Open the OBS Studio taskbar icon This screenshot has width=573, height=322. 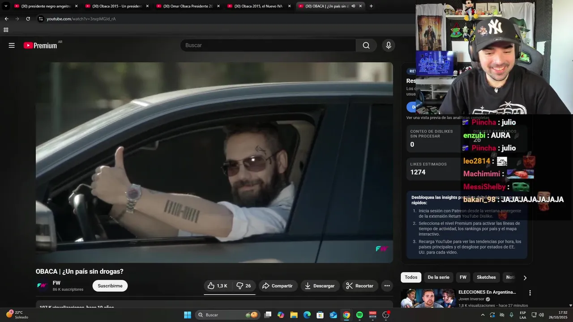point(386,315)
